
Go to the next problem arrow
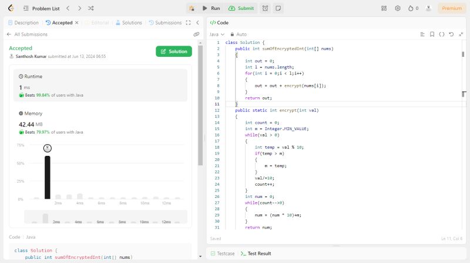(79, 8)
